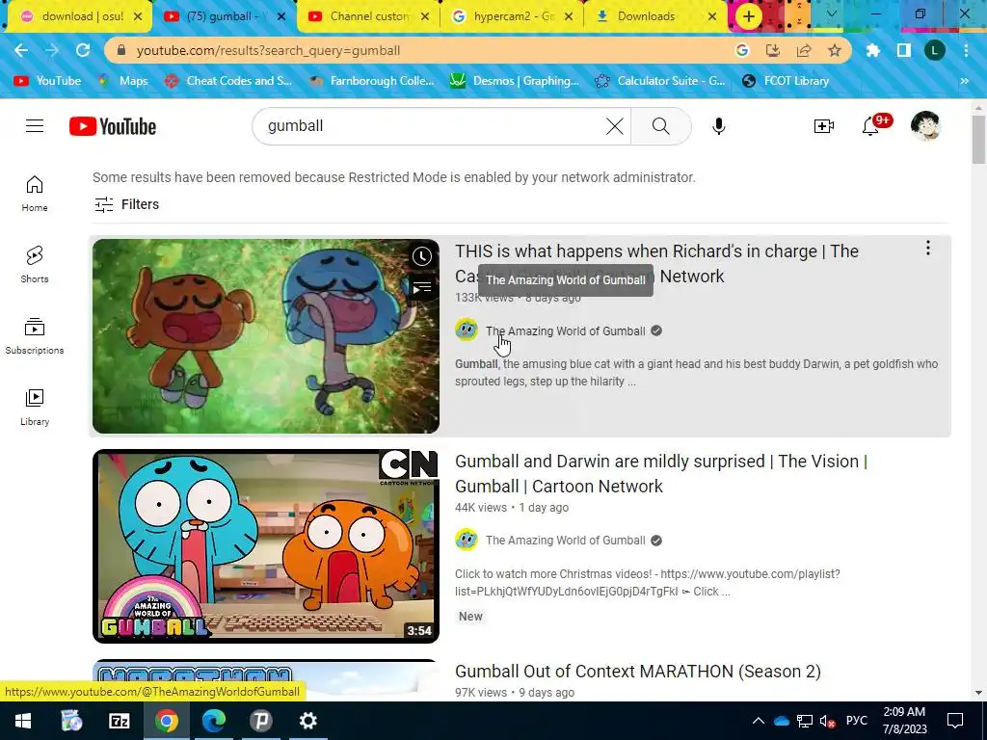Open the channel name under Richard's in charge video
The image size is (987, 740).
click(x=565, y=331)
